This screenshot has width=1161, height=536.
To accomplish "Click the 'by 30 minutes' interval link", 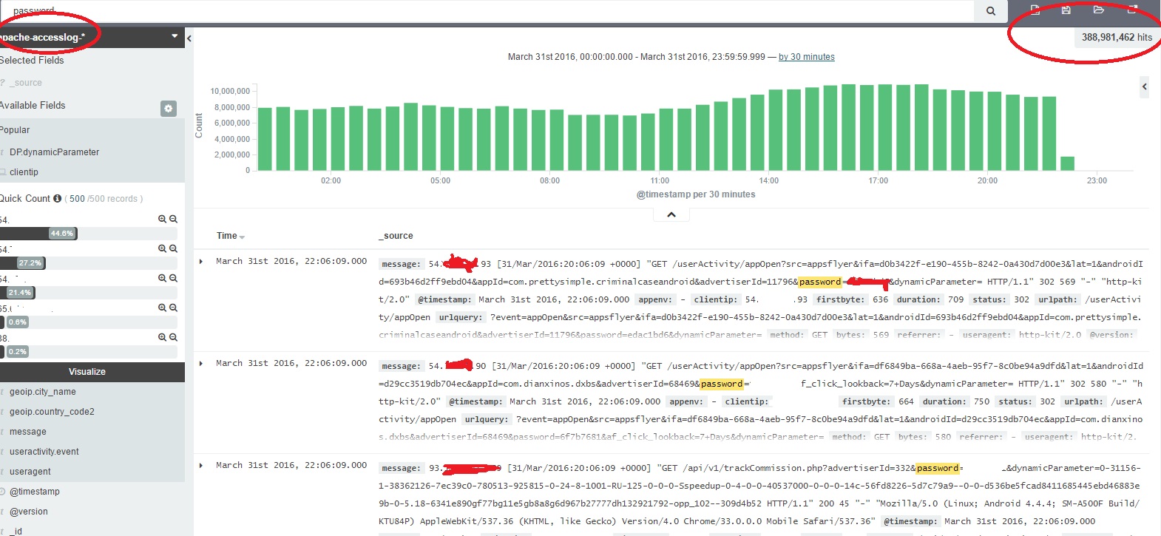I will pyautogui.click(x=806, y=57).
